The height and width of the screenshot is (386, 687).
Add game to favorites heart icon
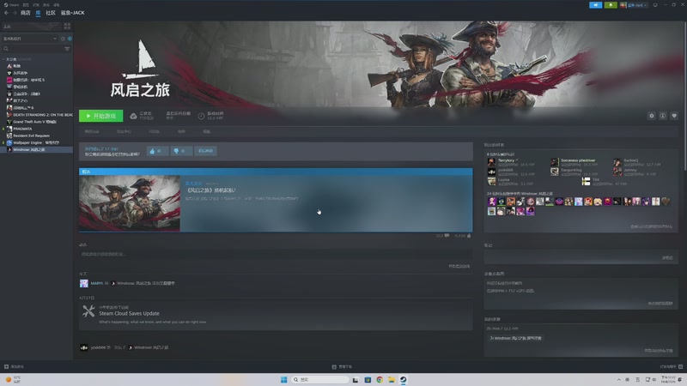point(674,116)
